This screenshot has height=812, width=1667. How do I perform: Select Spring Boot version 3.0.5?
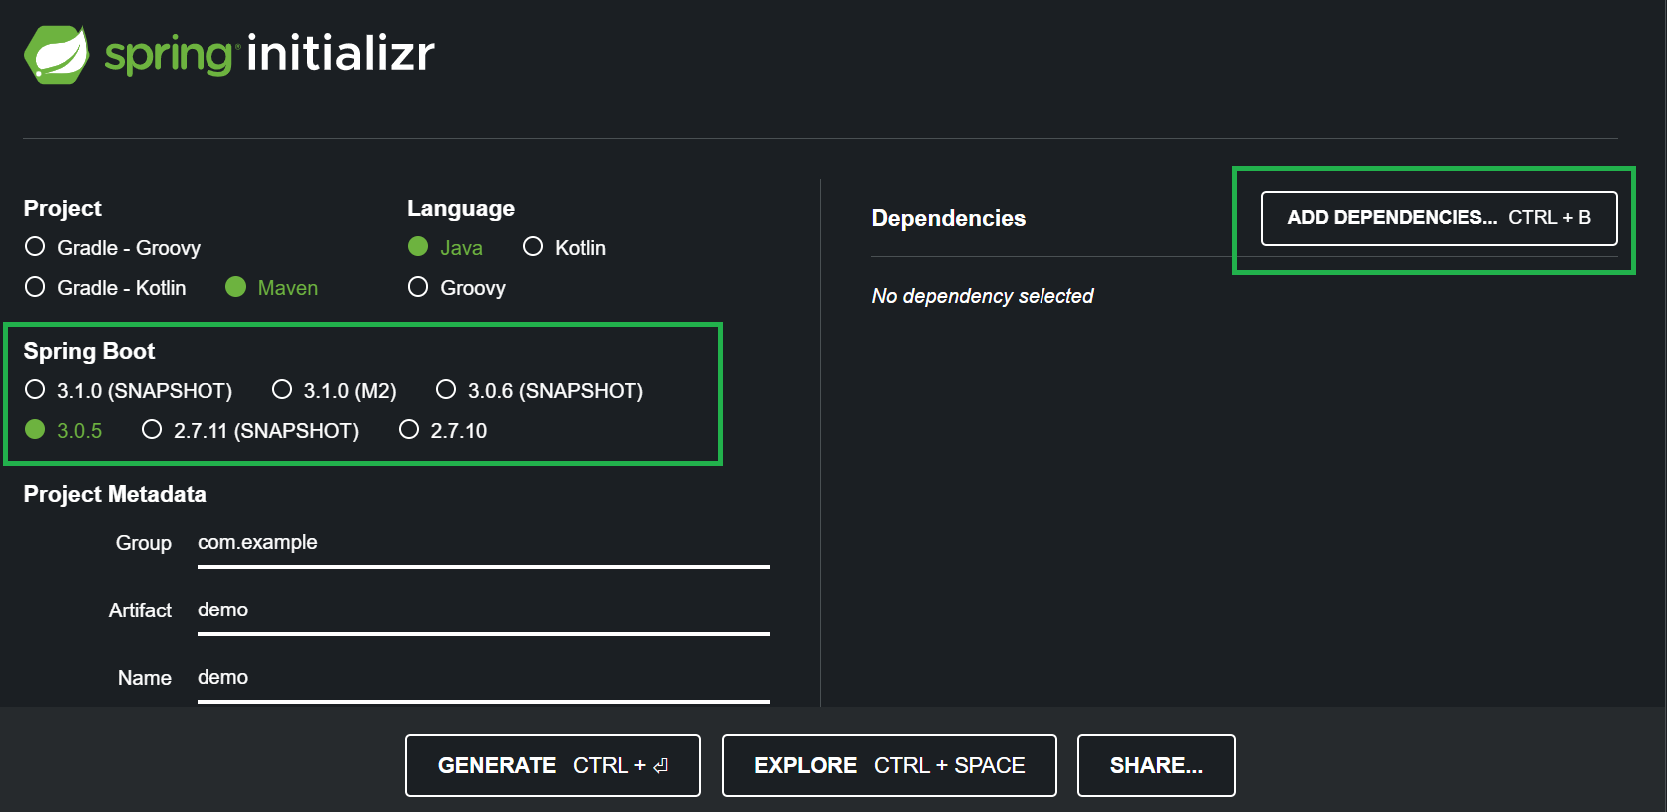click(36, 430)
